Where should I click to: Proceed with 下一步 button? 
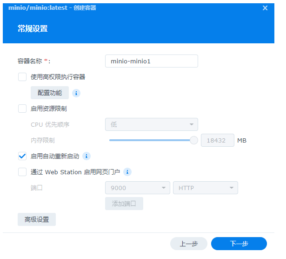click(239, 244)
